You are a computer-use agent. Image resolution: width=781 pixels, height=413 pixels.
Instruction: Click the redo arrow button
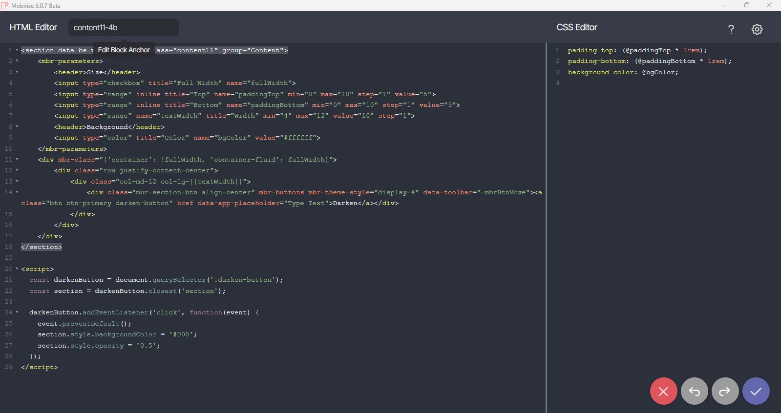click(725, 391)
